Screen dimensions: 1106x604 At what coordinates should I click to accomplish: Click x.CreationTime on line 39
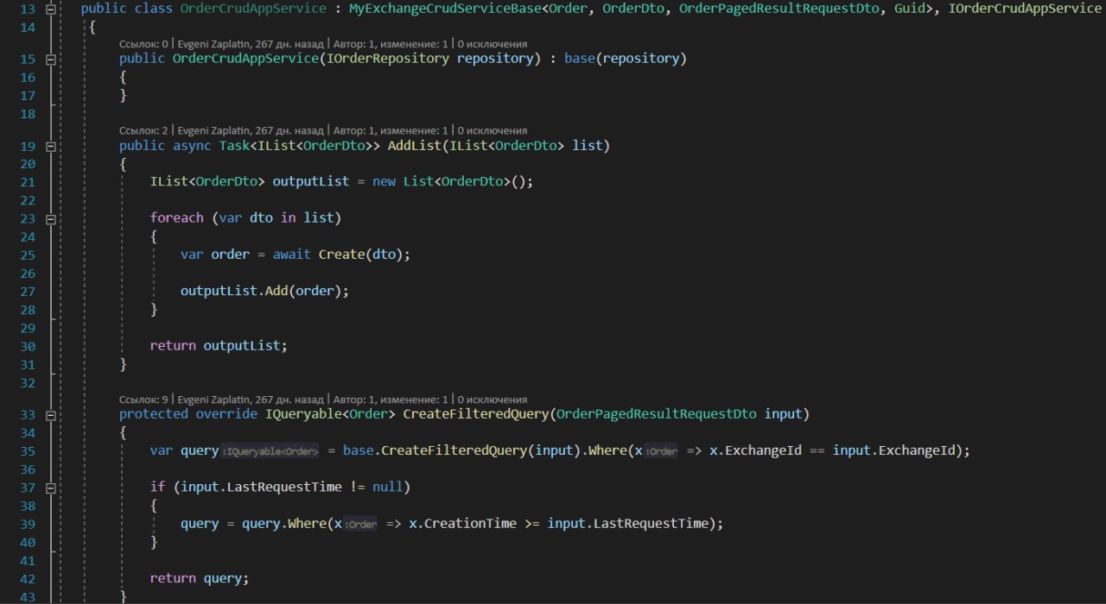pos(461,524)
